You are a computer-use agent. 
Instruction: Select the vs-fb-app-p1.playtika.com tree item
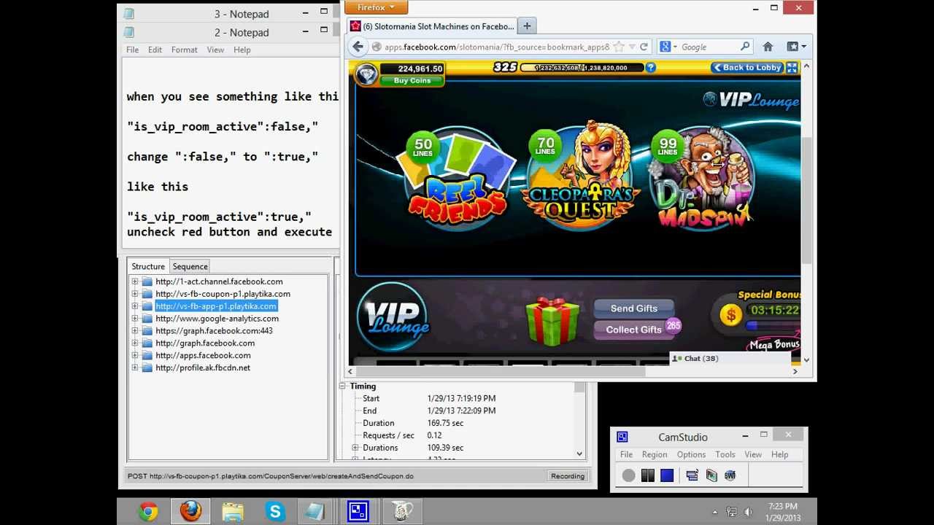coord(216,306)
